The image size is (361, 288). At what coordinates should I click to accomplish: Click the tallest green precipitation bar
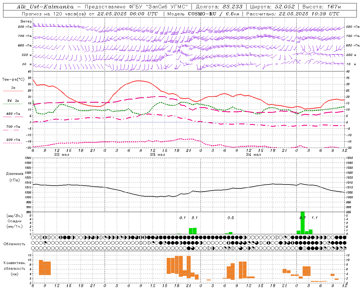tap(303, 223)
